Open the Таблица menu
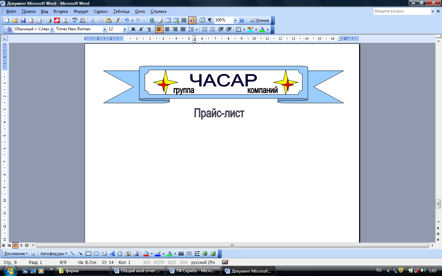The image size is (442, 276). tap(121, 11)
